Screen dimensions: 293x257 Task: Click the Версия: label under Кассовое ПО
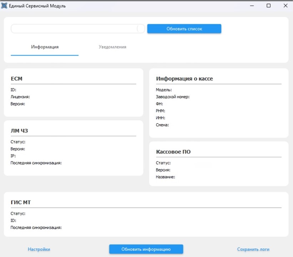[x=163, y=170]
